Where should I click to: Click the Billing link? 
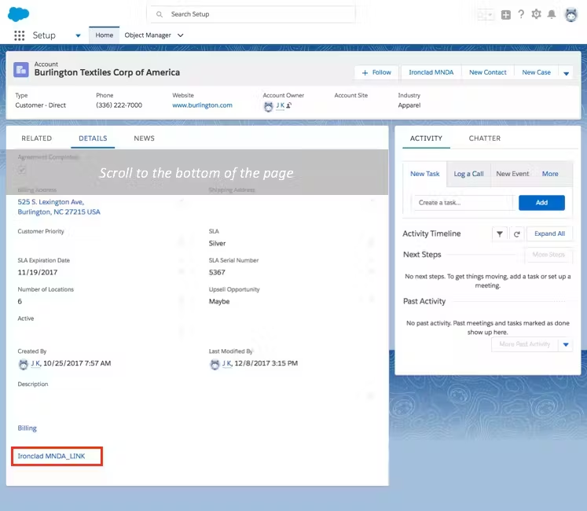pos(27,428)
